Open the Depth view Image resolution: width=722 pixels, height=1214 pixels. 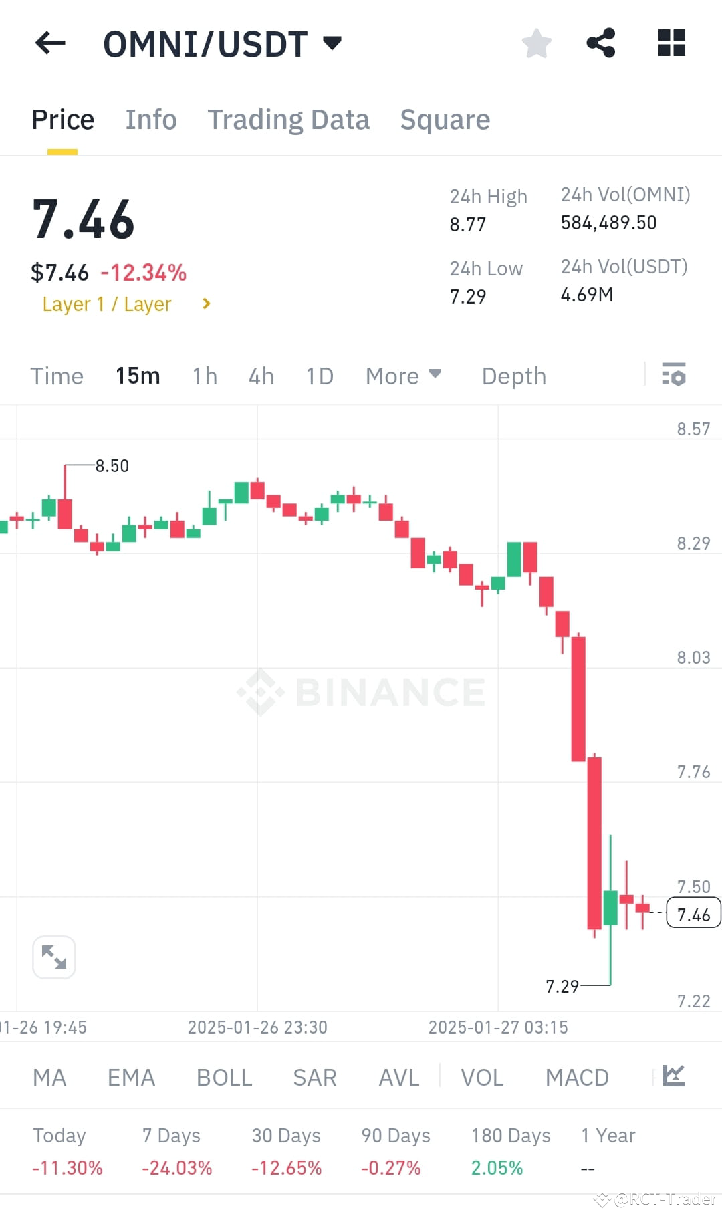[x=513, y=376]
